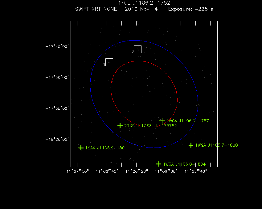Image resolution: width=262 pixels, height=209 pixels.
Task: Click the 1WGA J1105.7-1800 label
Action: click(217, 145)
